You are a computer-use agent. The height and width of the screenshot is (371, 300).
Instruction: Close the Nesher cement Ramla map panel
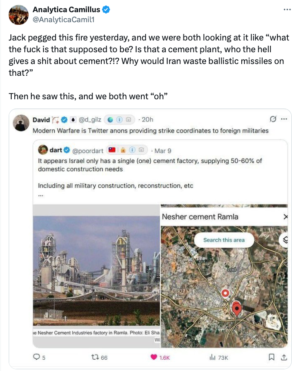[x=285, y=216]
